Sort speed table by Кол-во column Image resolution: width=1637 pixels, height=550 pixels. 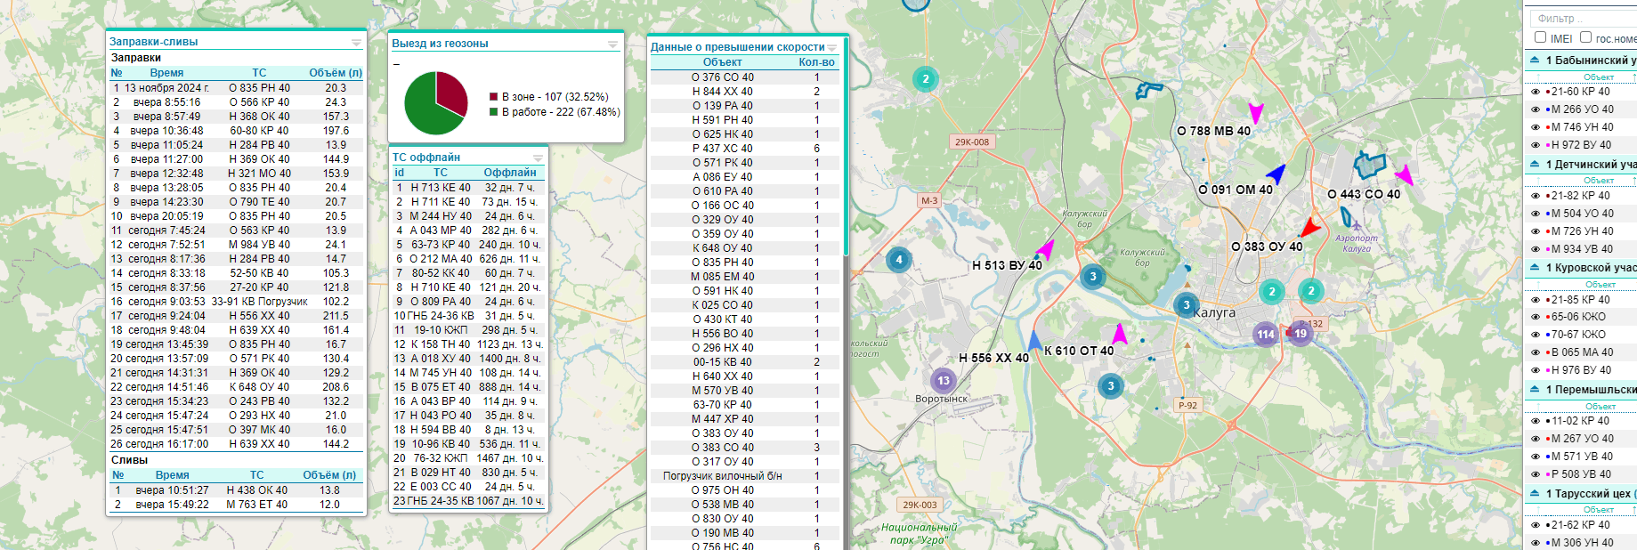pyautogui.click(x=816, y=62)
